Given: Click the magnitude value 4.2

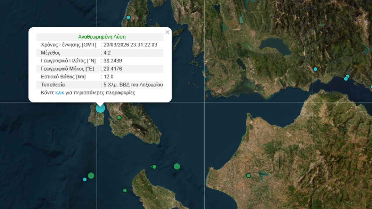Looking at the screenshot, I should point(107,53).
